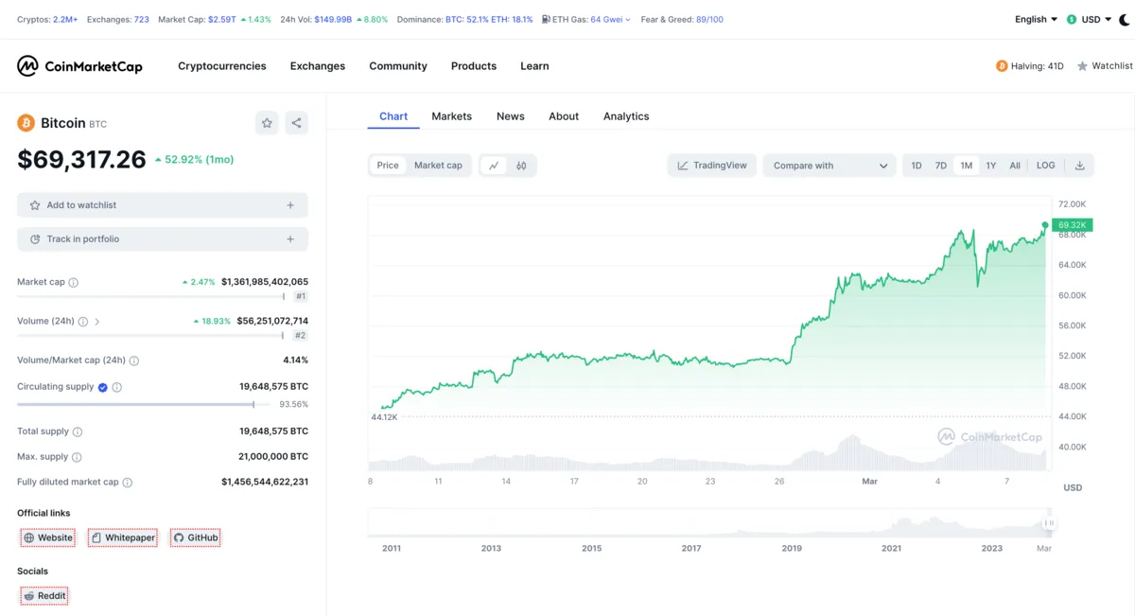The height and width of the screenshot is (616, 1135).
Task: Click Max. supply info icon
Action: pyautogui.click(x=77, y=457)
